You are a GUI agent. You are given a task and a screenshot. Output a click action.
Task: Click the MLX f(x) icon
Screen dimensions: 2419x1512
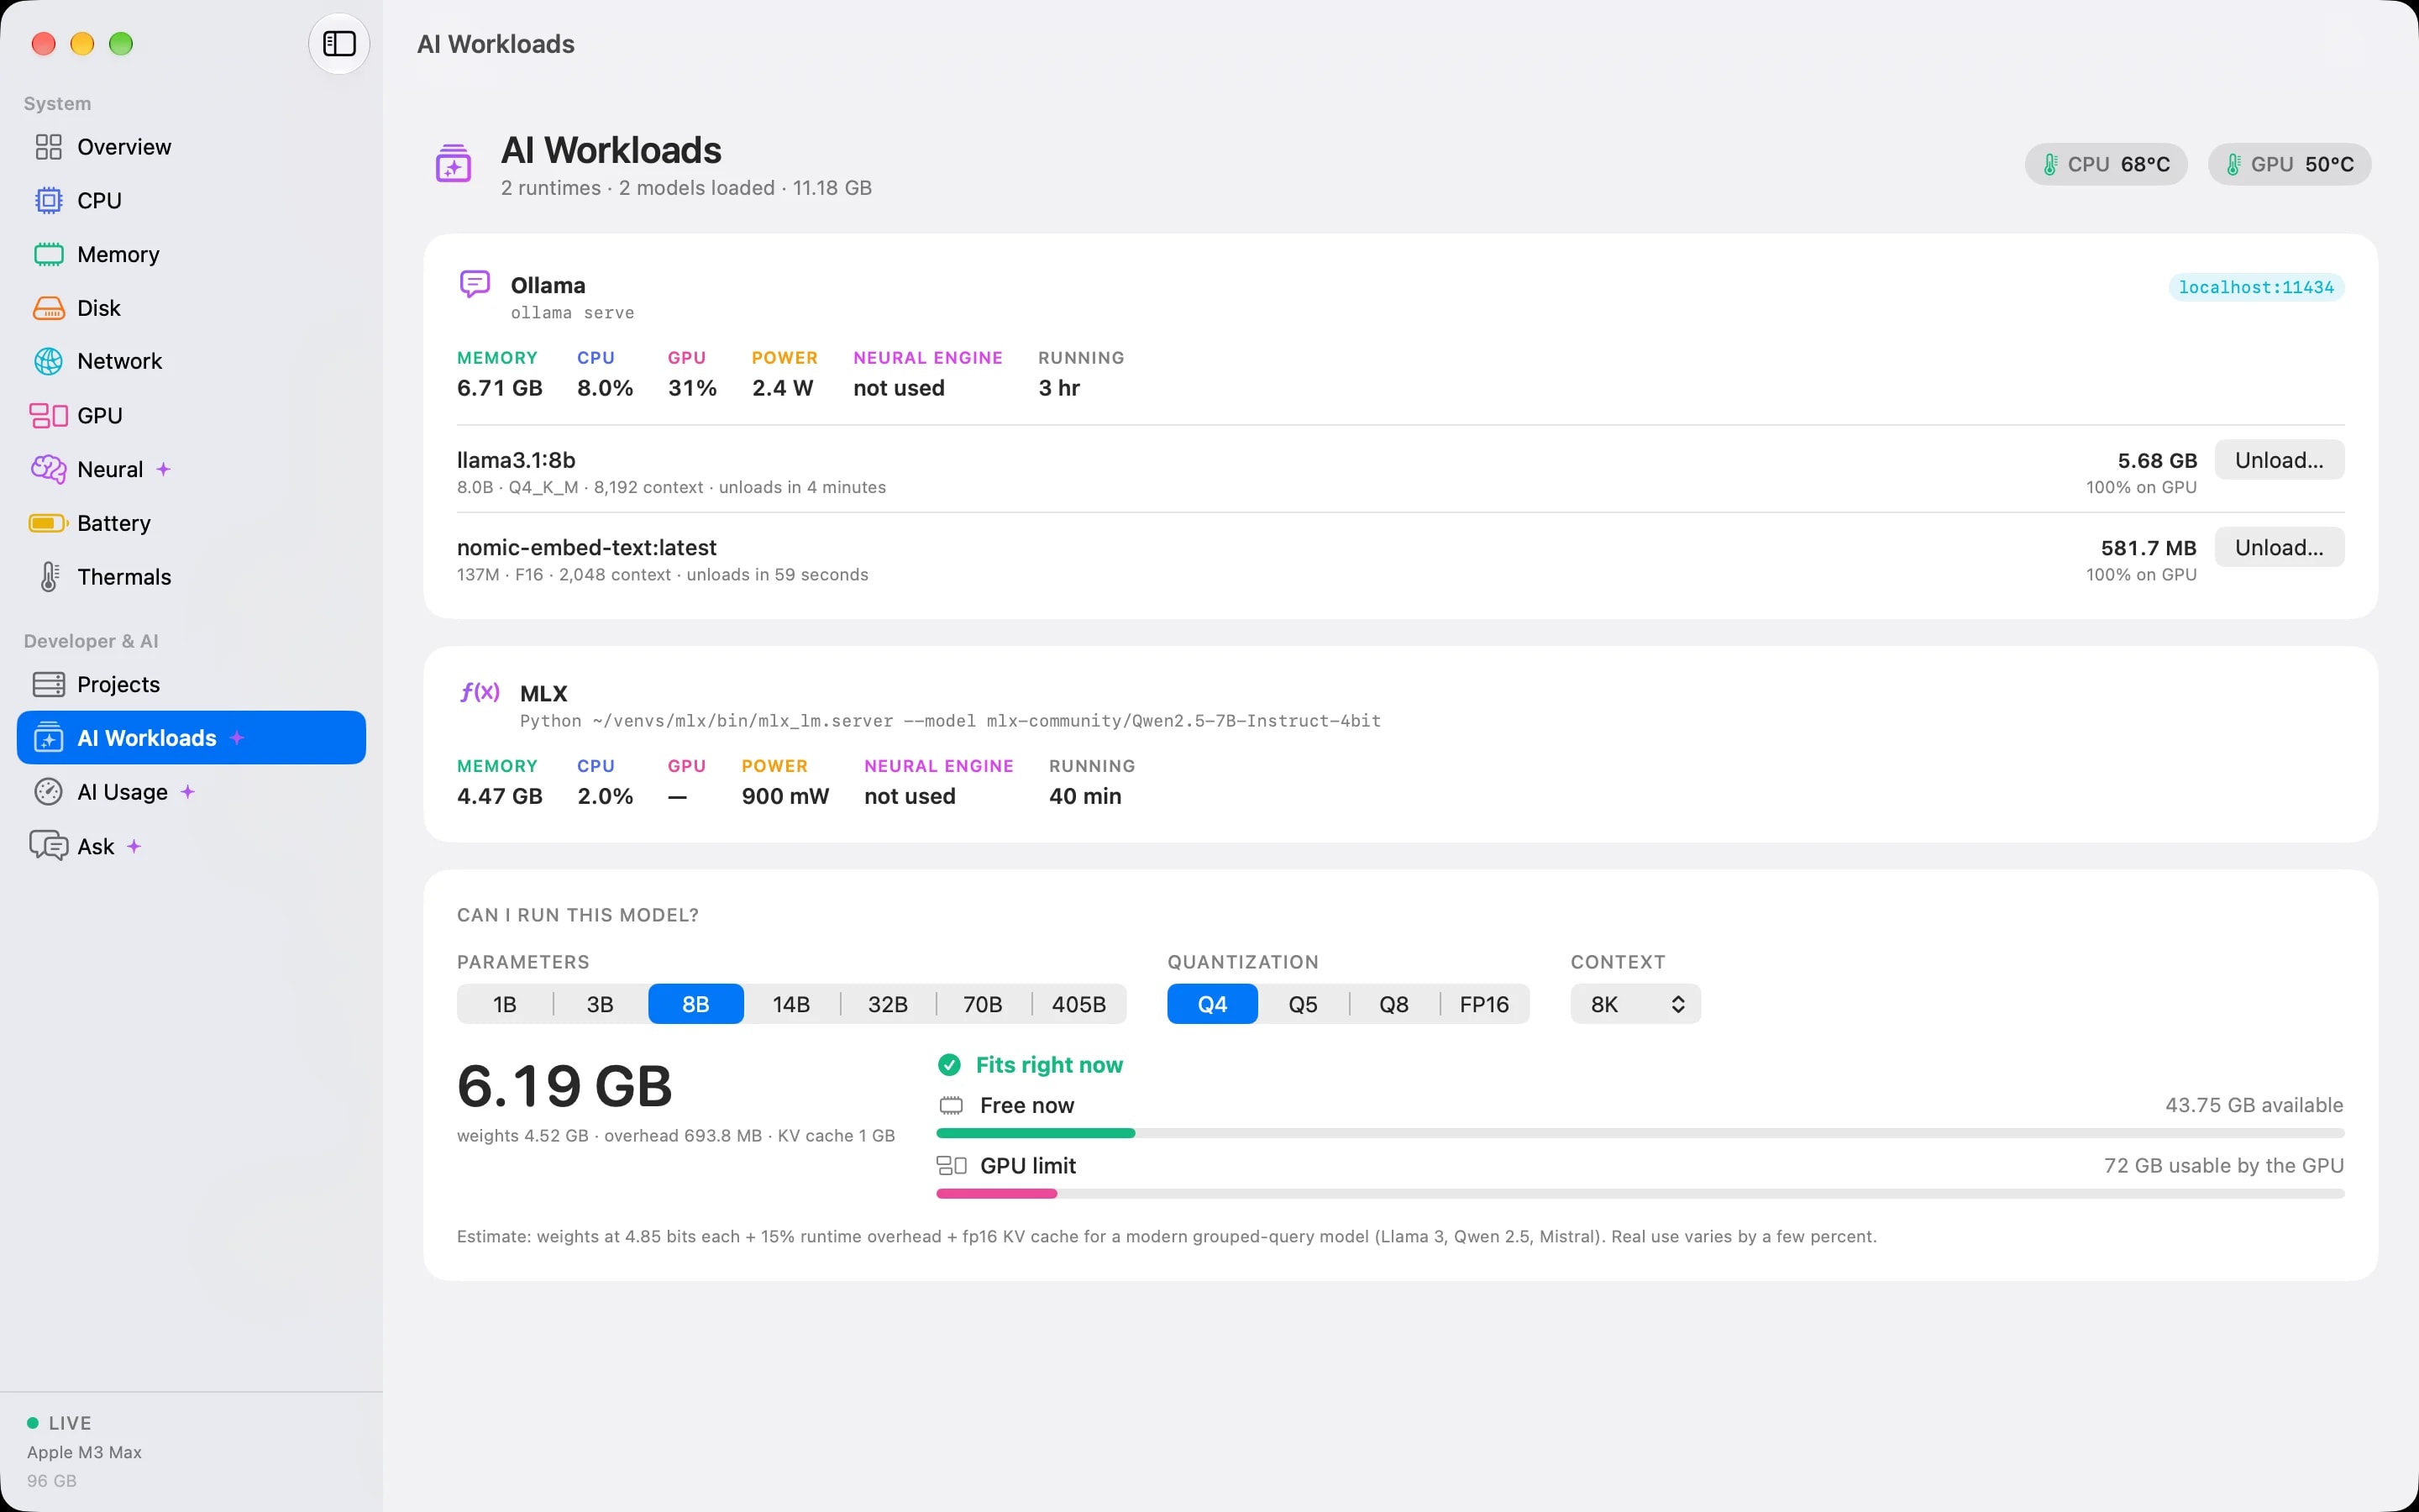[x=480, y=692]
